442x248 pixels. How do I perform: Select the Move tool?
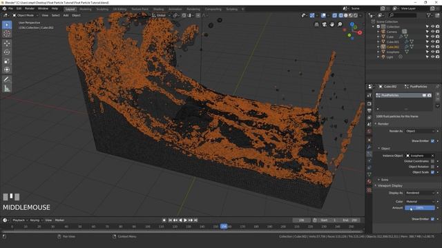(7, 43)
